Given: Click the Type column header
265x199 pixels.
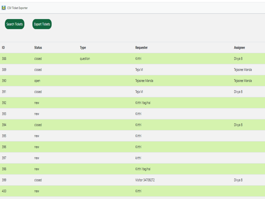Looking at the screenshot, I should point(83,48).
